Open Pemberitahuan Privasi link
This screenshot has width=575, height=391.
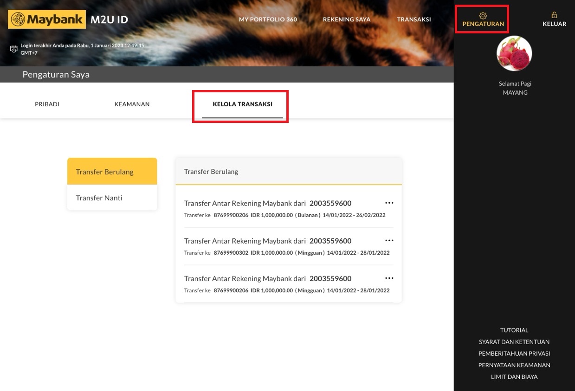514,353
